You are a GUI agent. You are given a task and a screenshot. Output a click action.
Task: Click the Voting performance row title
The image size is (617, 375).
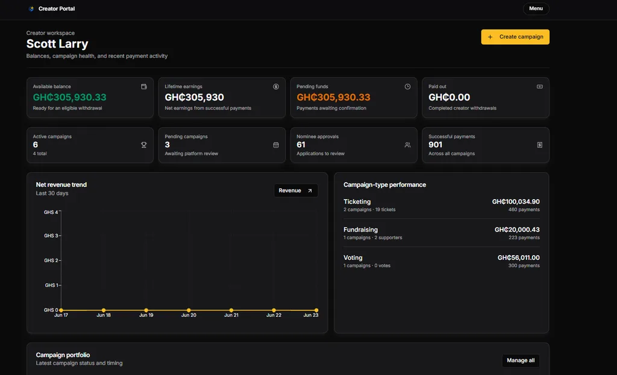pos(352,257)
